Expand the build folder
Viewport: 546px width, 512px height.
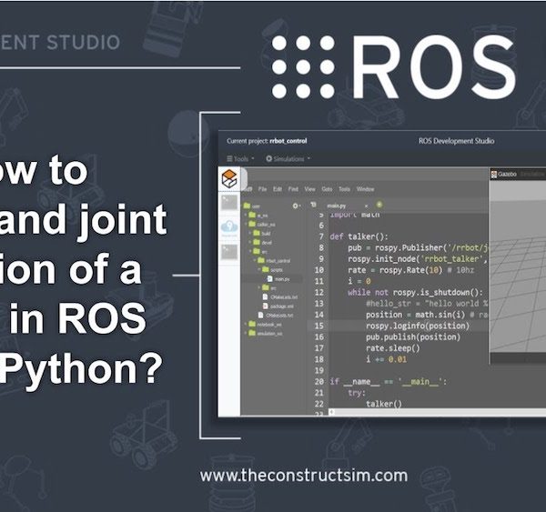point(250,234)
